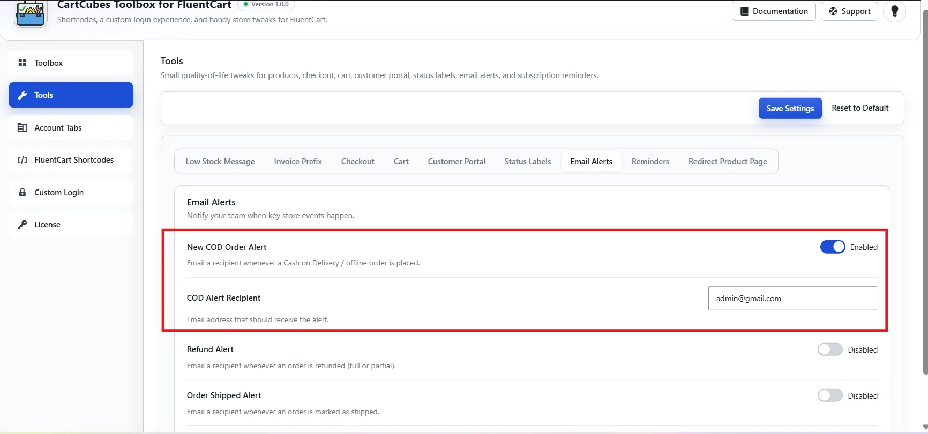Viewport: 928px width, 434px height.
Task: Click the 'Refund Alert' heading text
Action: click(x=210, y=349)
